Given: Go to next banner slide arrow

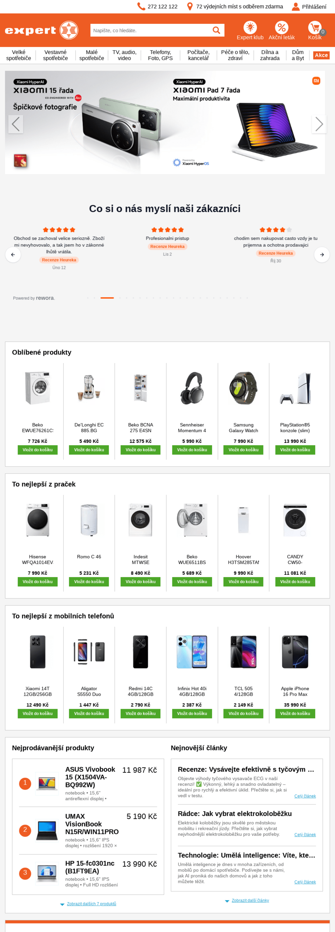Looking at the screenshot, I should pos(319,124).
